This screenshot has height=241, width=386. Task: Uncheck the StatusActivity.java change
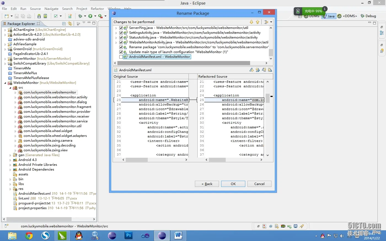click(x=121, y=37)
